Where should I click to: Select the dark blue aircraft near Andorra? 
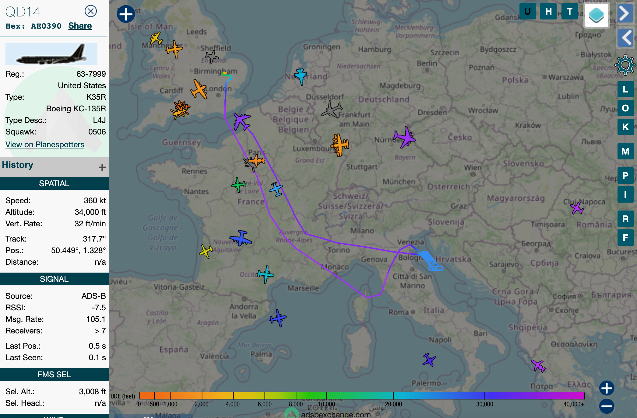point(278,318)
